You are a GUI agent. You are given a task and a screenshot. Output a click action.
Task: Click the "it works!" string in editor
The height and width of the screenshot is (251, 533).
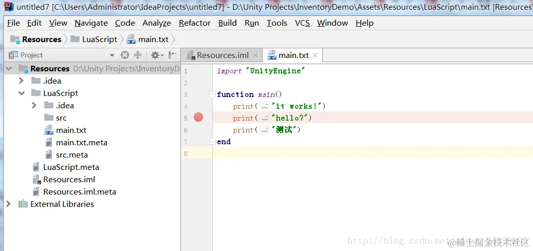[x=297, y=106]
